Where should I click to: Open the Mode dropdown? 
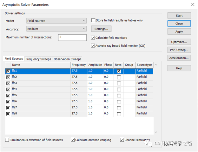[56, 21]
